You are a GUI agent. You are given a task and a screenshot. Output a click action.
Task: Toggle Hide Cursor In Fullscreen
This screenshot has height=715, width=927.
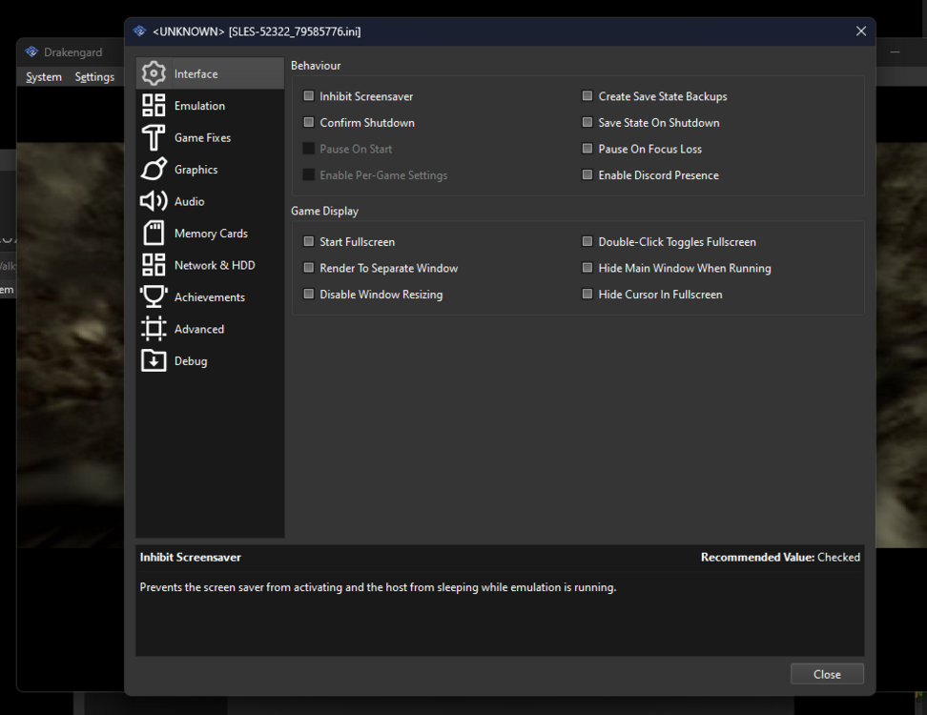(587, 295)
